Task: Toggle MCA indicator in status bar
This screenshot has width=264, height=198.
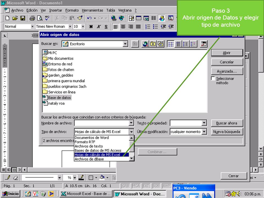Action: tap(136, 186)
